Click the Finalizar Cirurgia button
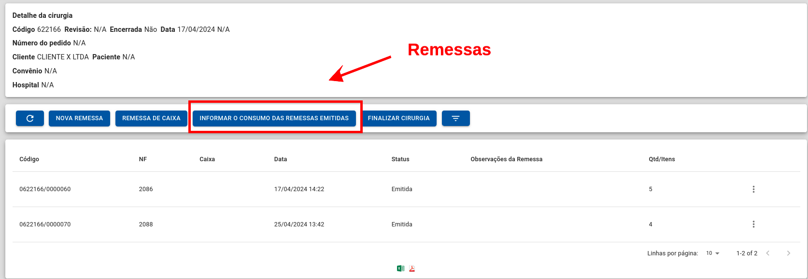This screenshot has width=808, height=279. pyautogui.click(x=398, y=118)
